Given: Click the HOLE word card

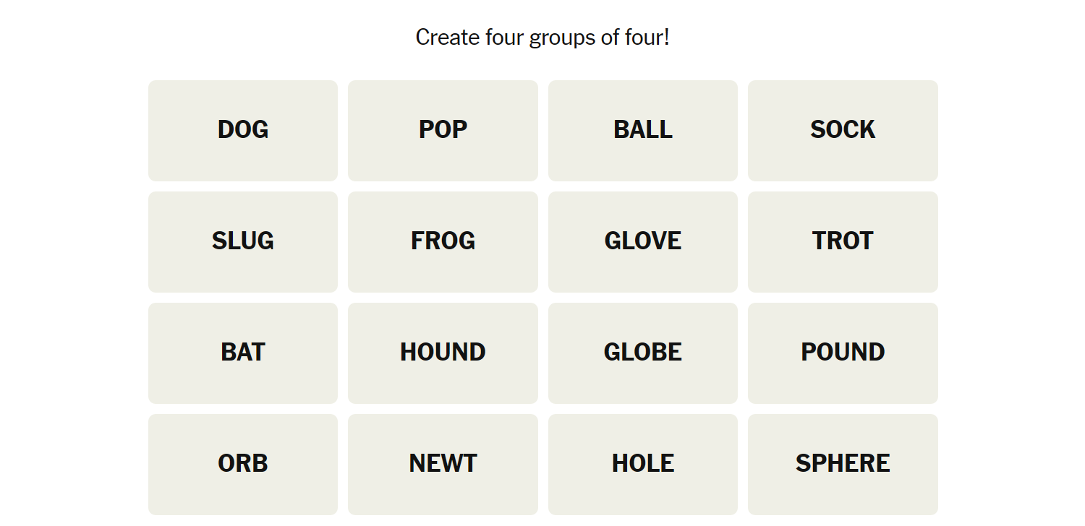Looking at the screenshot, I should click(x=643, y=464).
